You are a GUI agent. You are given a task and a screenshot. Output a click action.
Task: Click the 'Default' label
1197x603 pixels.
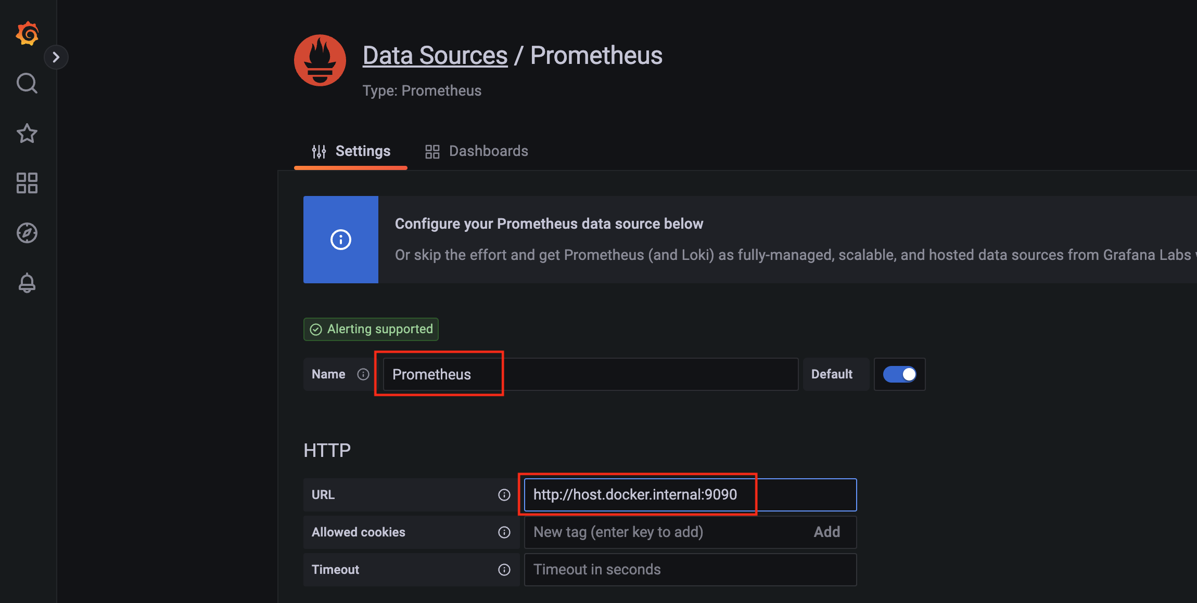[832, 374]
